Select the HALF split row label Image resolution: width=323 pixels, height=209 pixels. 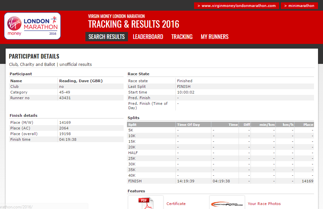[x=133, y=153]
